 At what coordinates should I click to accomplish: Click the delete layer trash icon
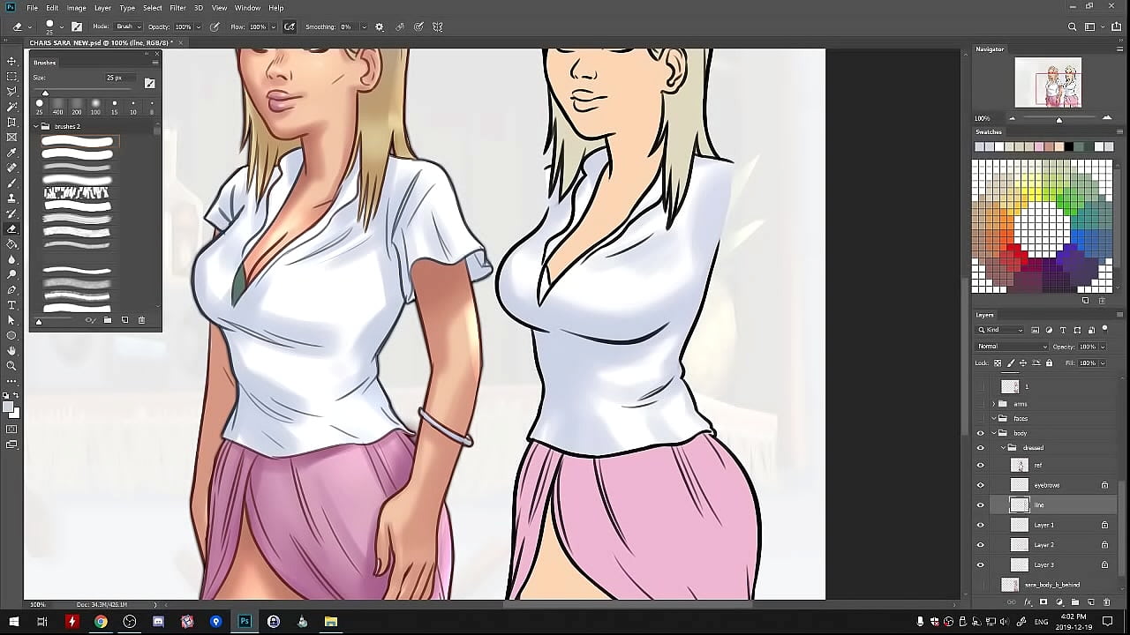tap(1106, 602)
